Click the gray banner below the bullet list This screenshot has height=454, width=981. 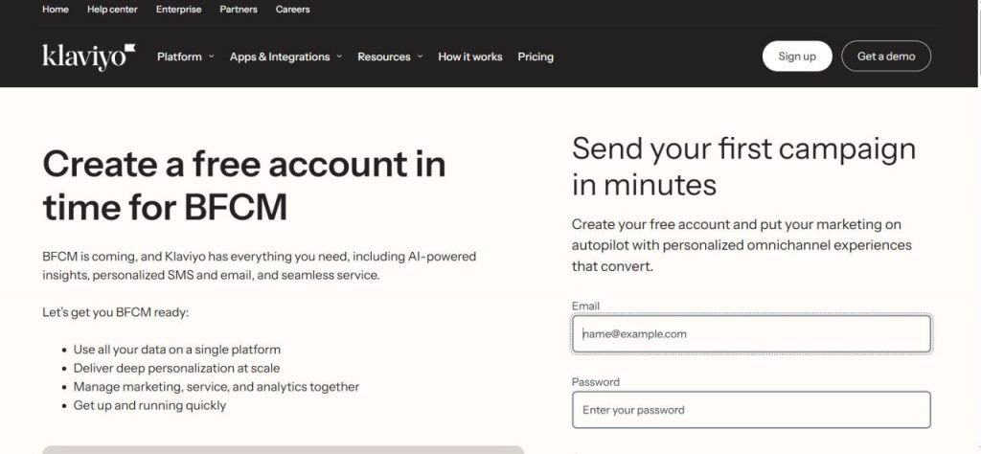click(x=284, y=449)
